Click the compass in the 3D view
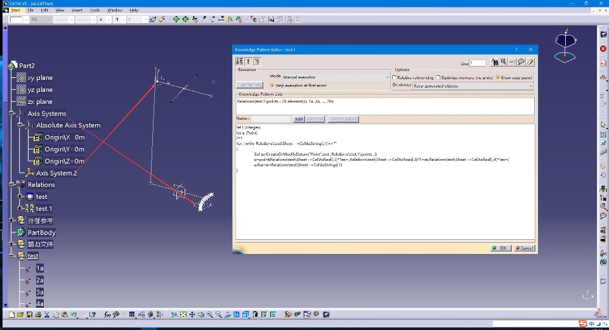 pyautogui.click(x=565, y=46)
